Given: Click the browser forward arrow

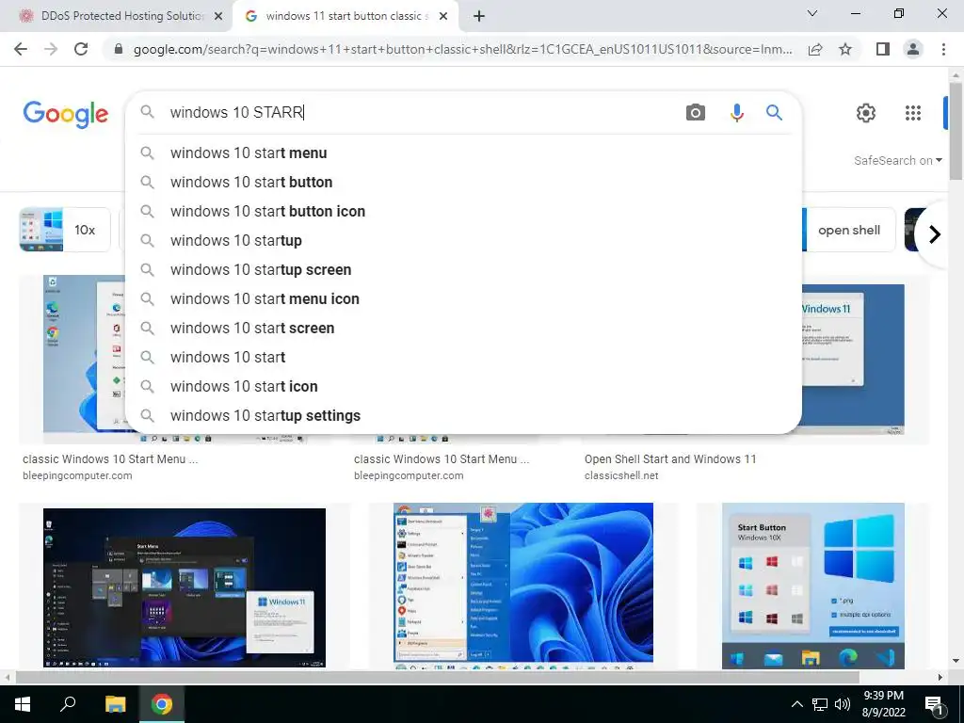Looking at the screenshot, I should 51,49.
